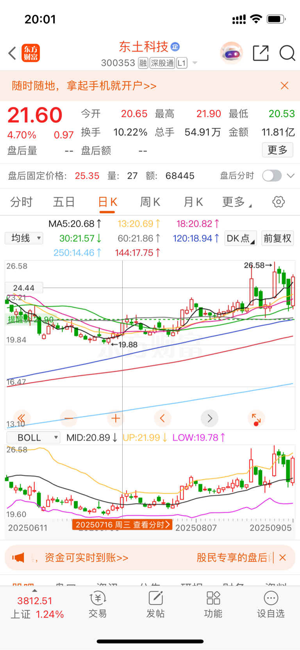Open the search magnifier icon
The image size is (300, 650).
[x=287, y=53]
